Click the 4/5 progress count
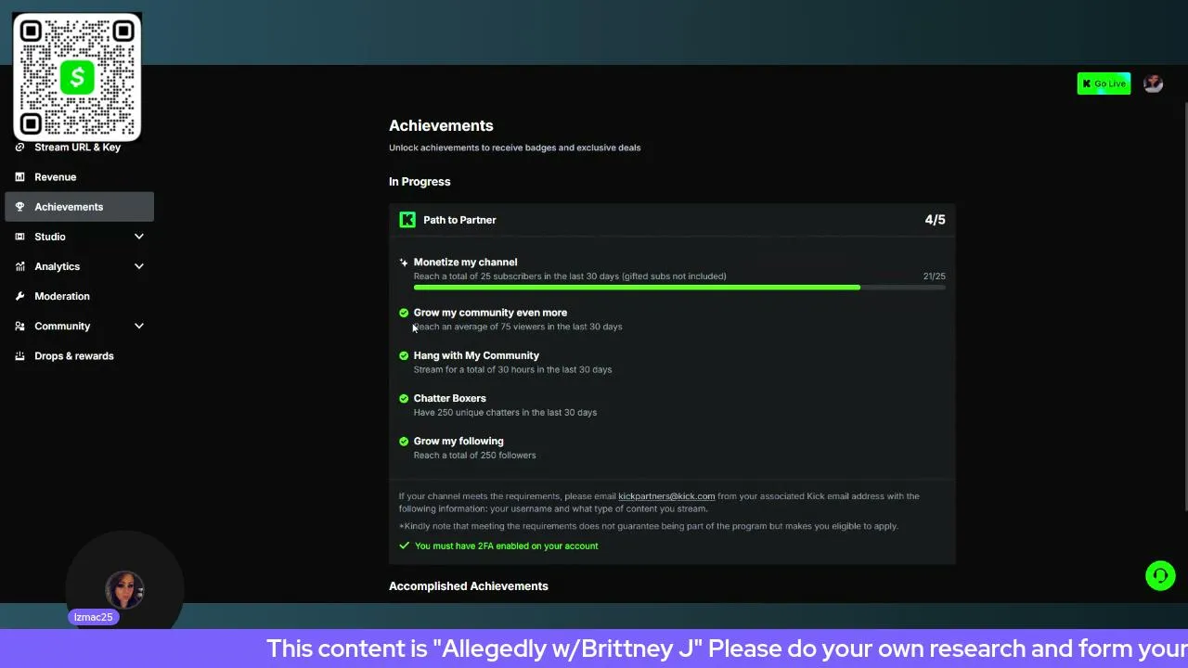This screenshot has height=668, width=1188. (x=935, y=220)
